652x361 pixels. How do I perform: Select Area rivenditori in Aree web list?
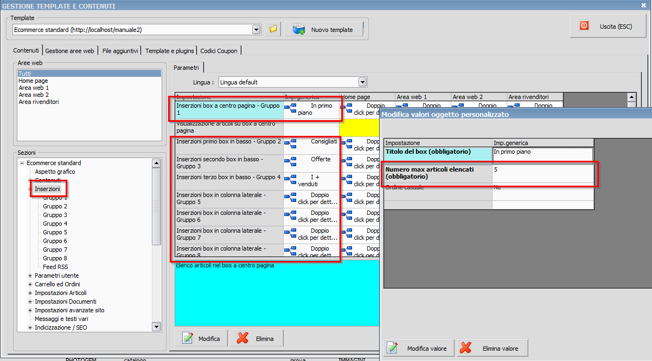[39, 102]
